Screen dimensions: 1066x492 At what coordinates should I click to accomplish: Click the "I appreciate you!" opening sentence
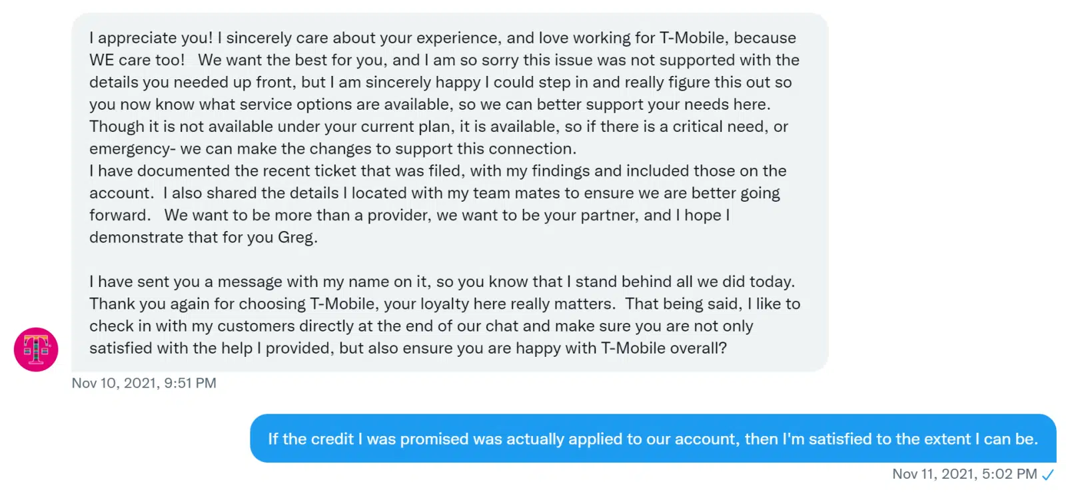[x=151, y=38]
